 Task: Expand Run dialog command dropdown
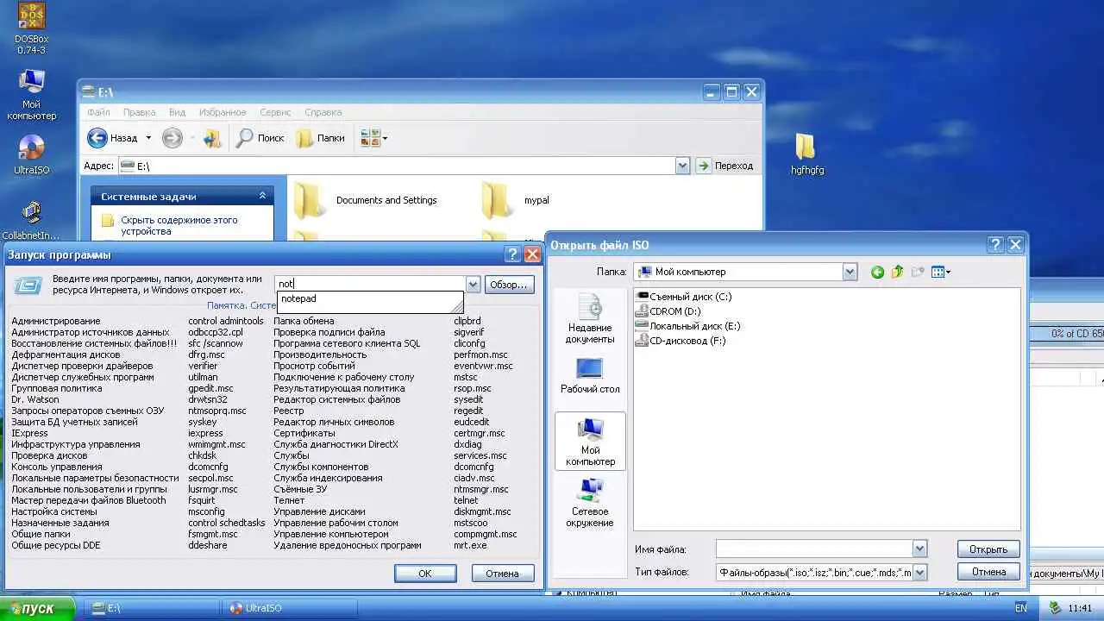(x=473, y=284)
